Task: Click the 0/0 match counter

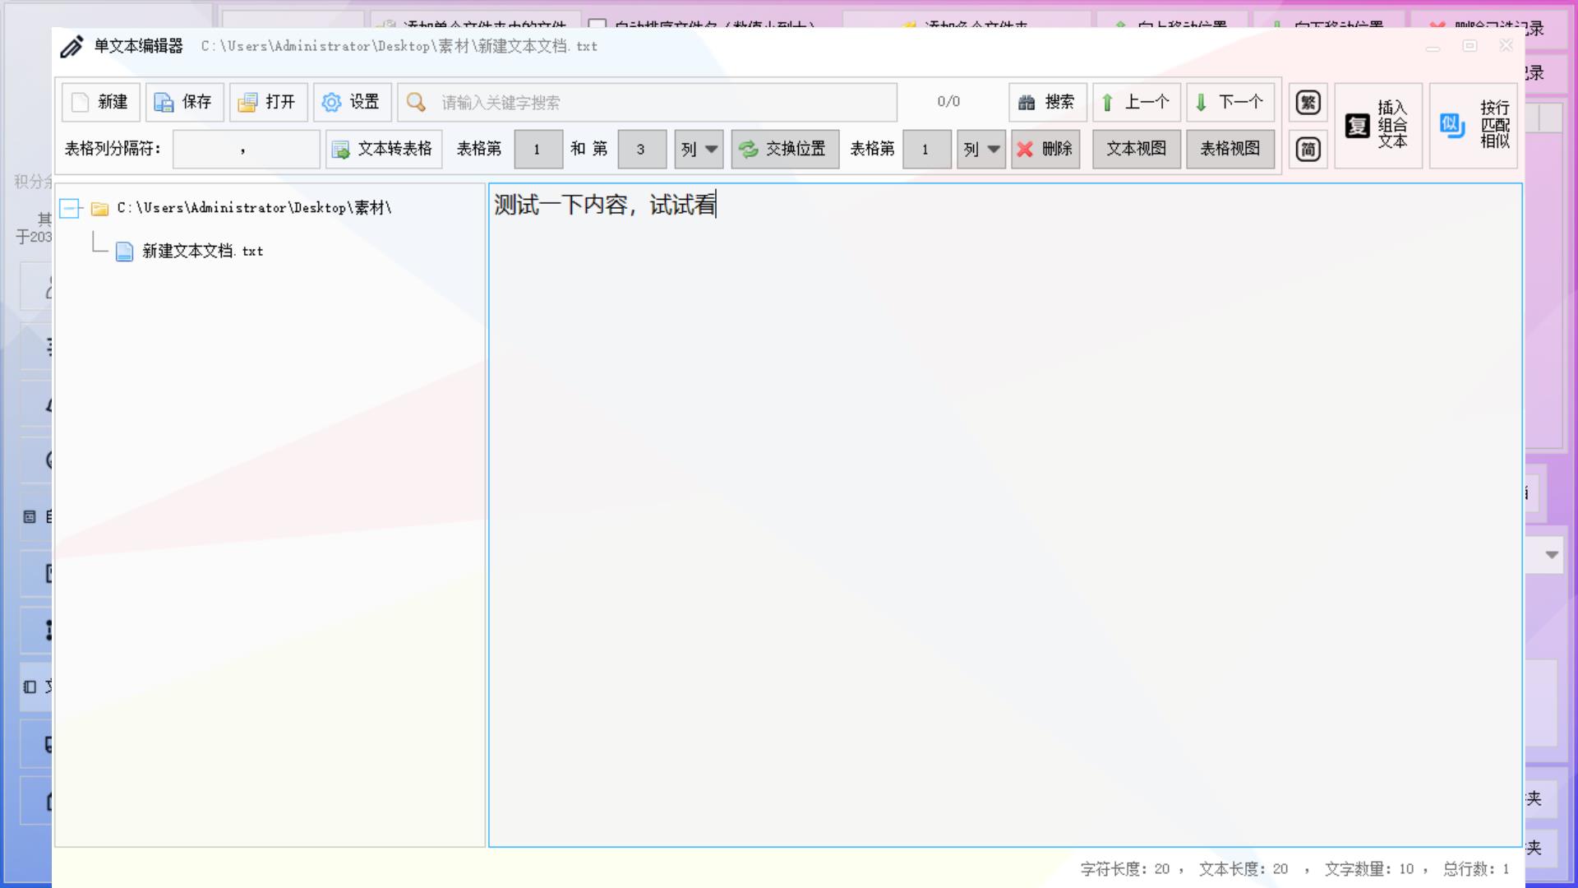Action: (948, 102)
